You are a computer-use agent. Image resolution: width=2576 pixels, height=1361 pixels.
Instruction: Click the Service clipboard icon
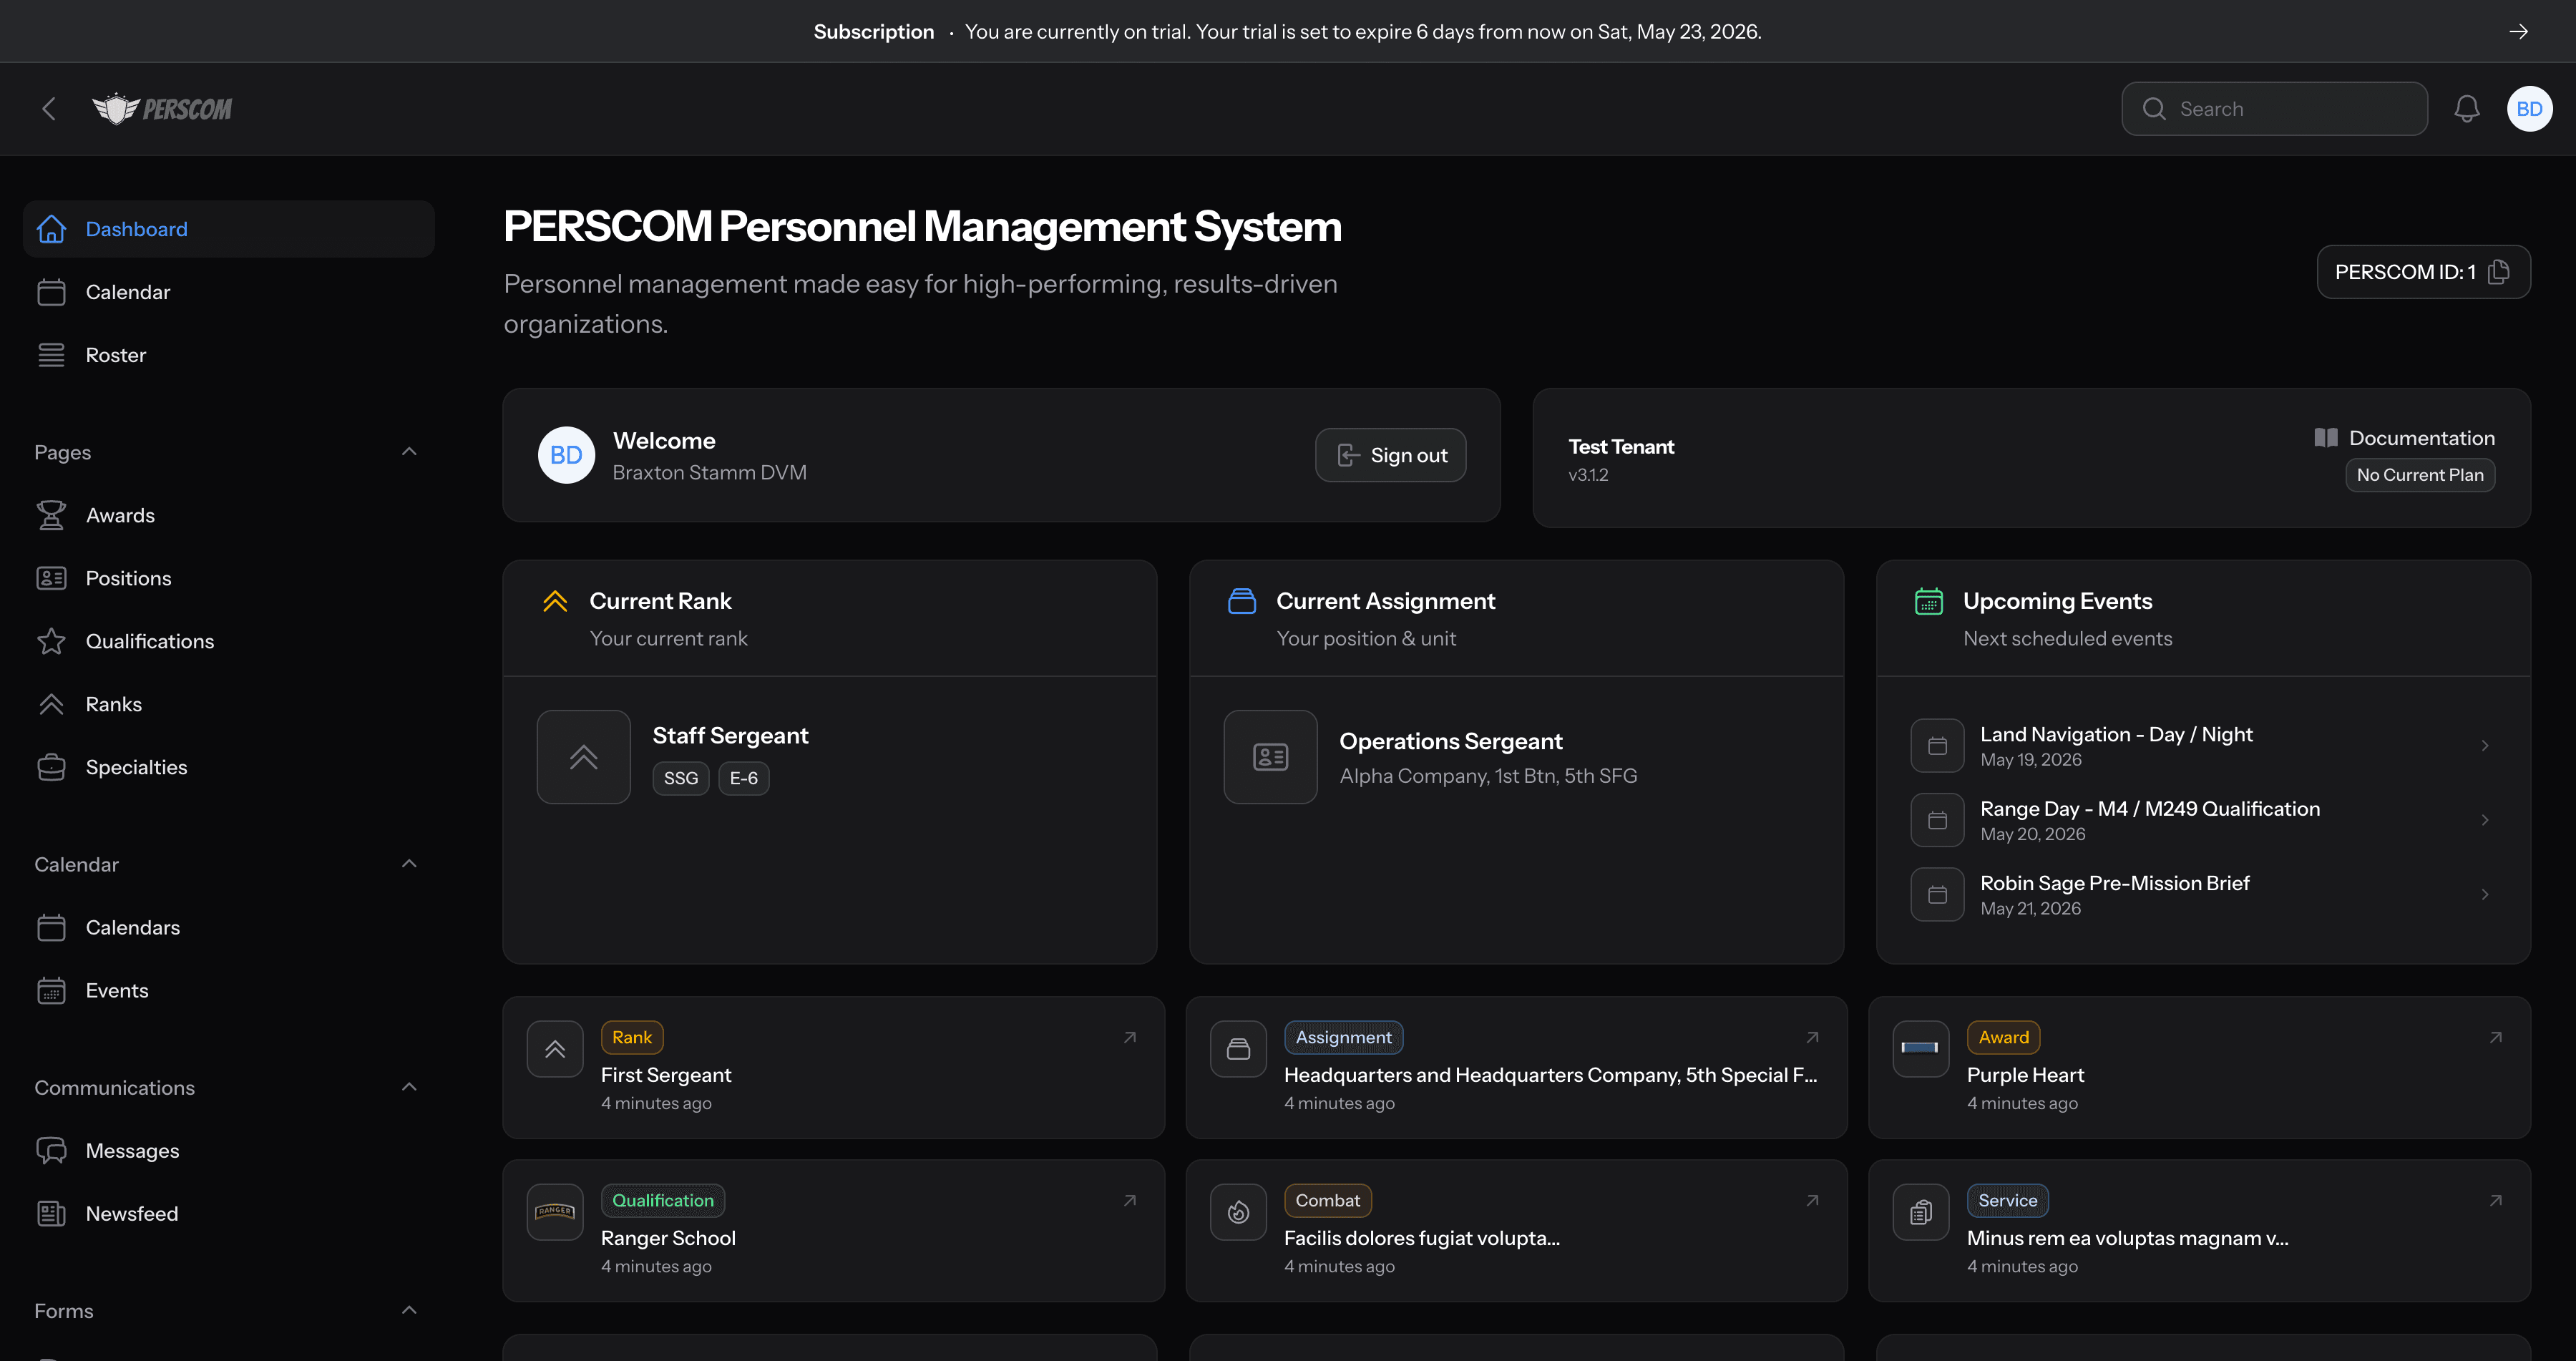(1921, 1212)
